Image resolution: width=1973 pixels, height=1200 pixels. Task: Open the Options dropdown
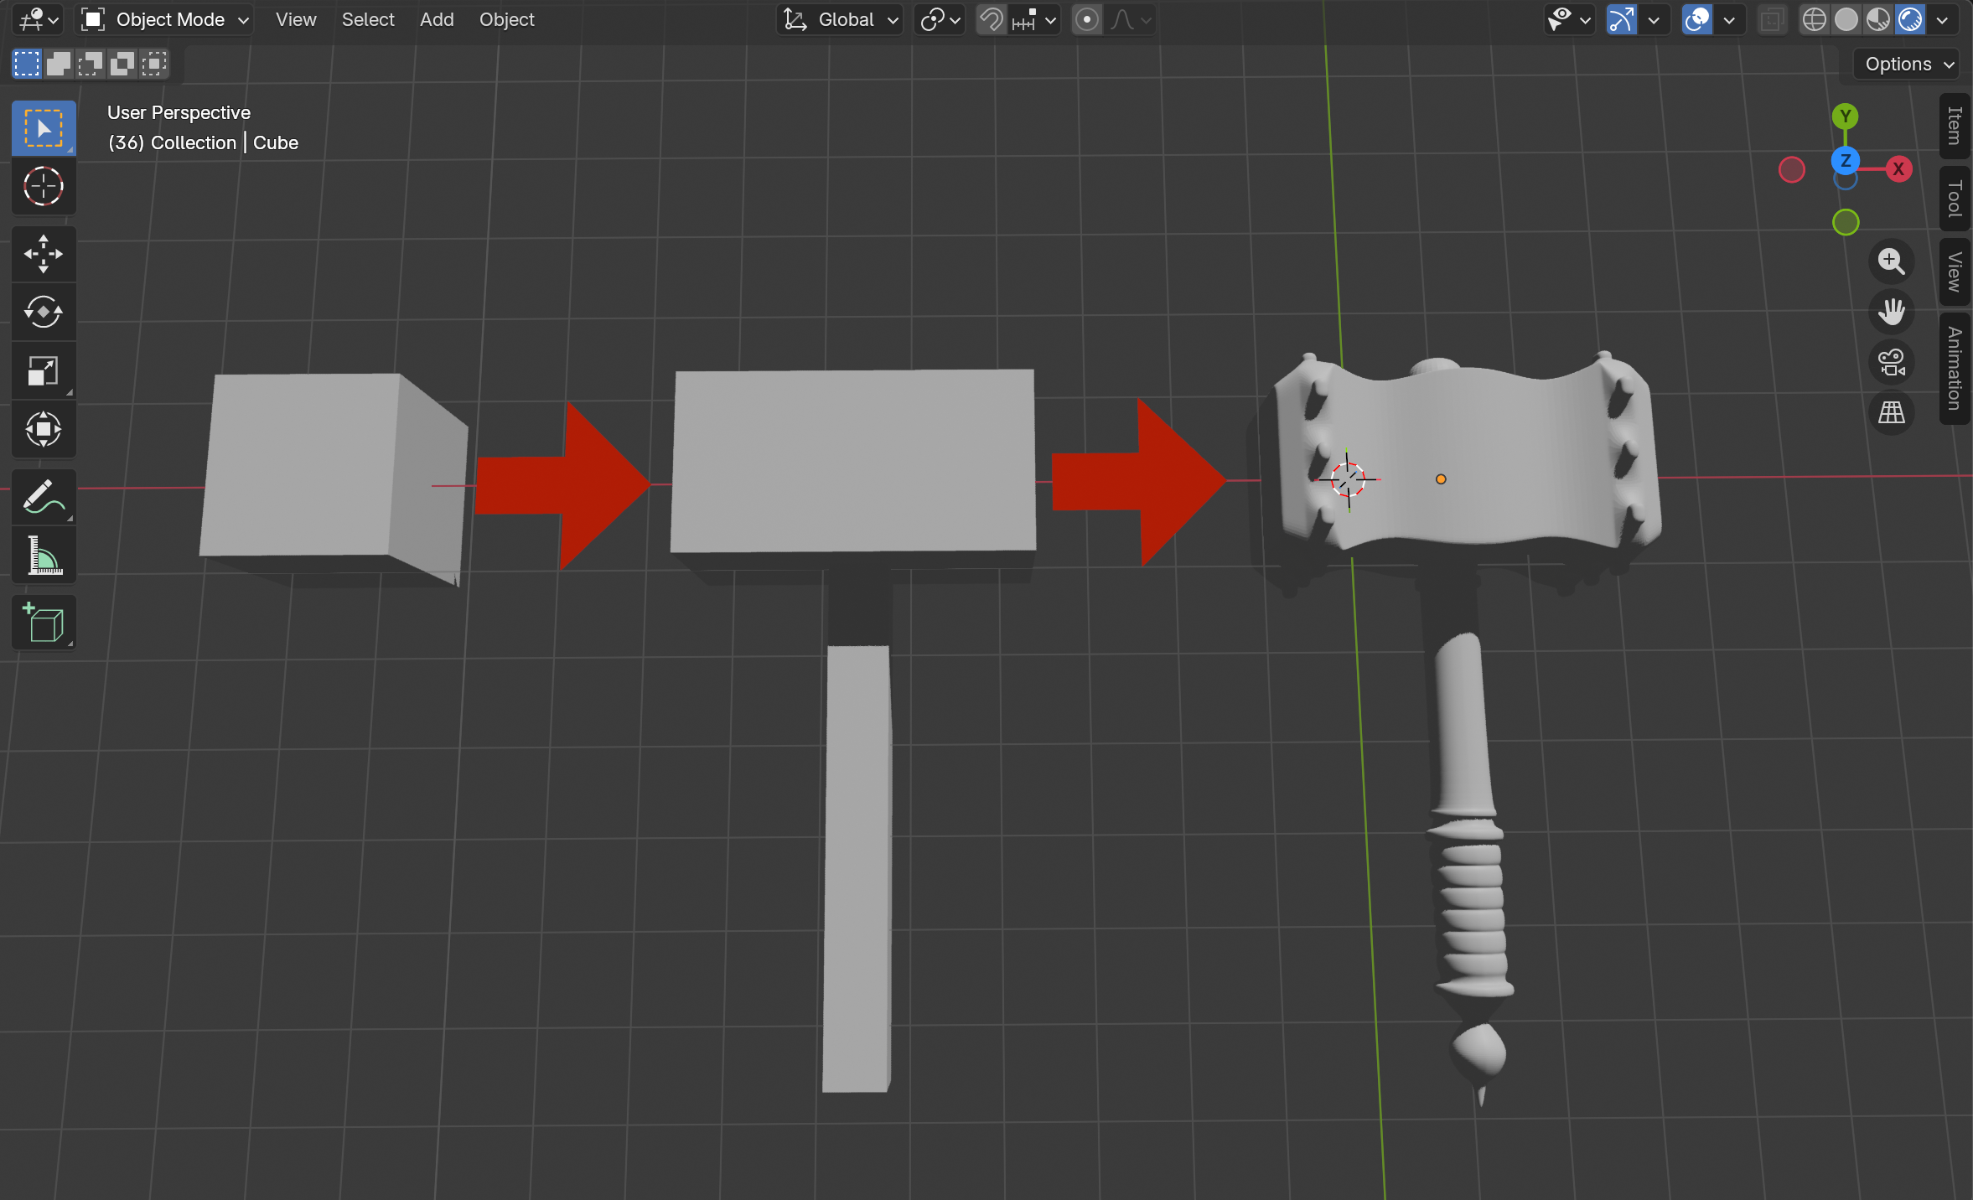1906,64
